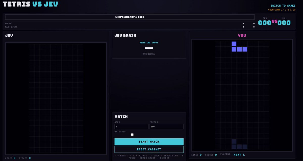Click the Pieces counter below the JEV board

[25, 158]
